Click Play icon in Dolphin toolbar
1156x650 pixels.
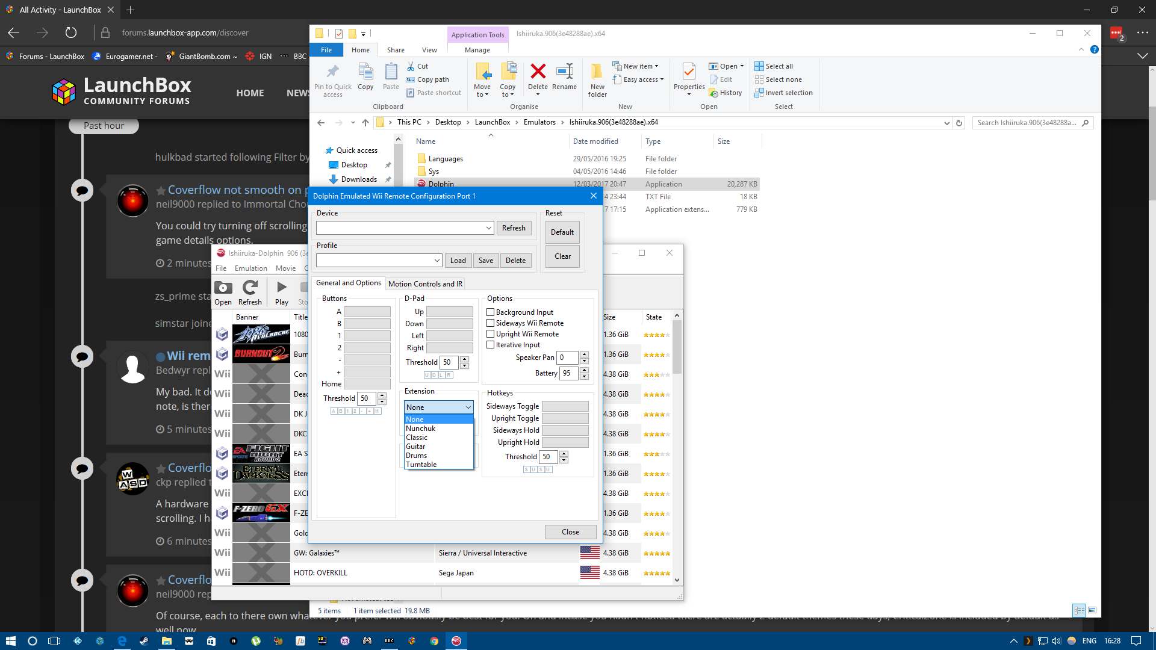click(x=281, y=287)
